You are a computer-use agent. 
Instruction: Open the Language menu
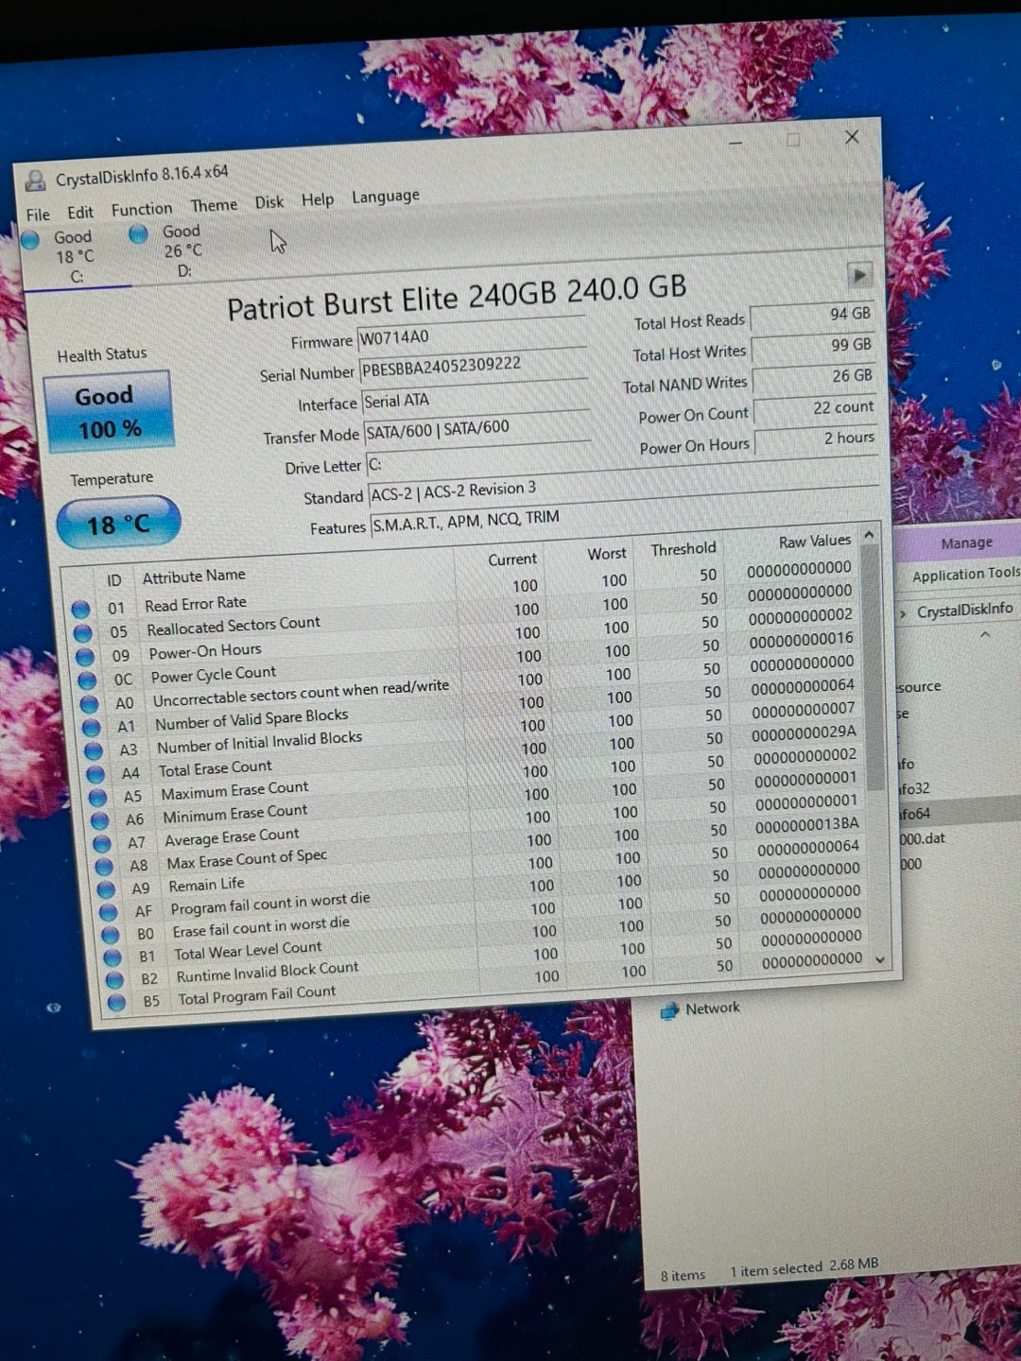point(386,196)
